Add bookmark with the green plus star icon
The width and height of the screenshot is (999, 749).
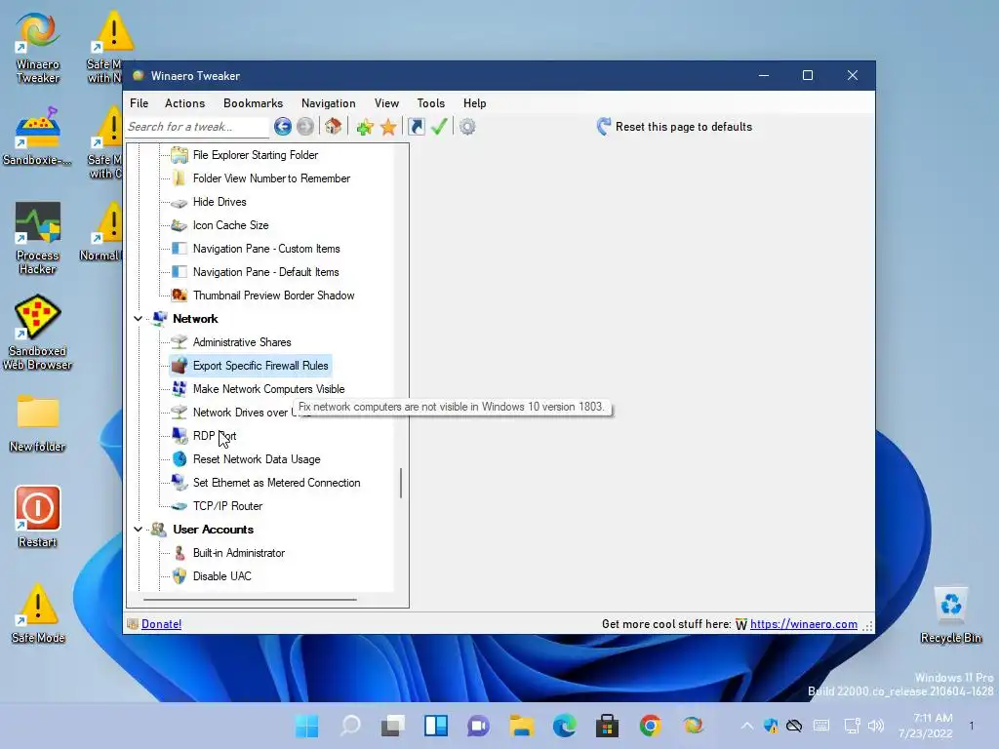(365, 128)
